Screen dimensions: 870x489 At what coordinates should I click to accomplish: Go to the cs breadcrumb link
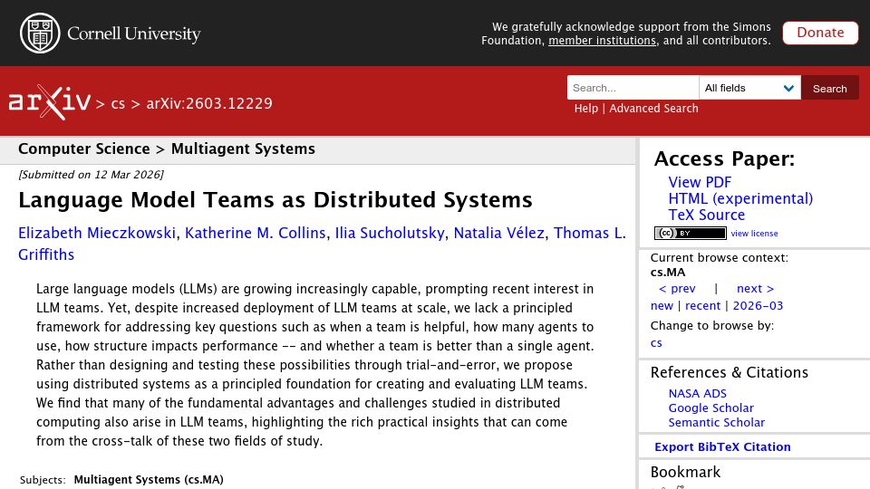click(118, 103)
